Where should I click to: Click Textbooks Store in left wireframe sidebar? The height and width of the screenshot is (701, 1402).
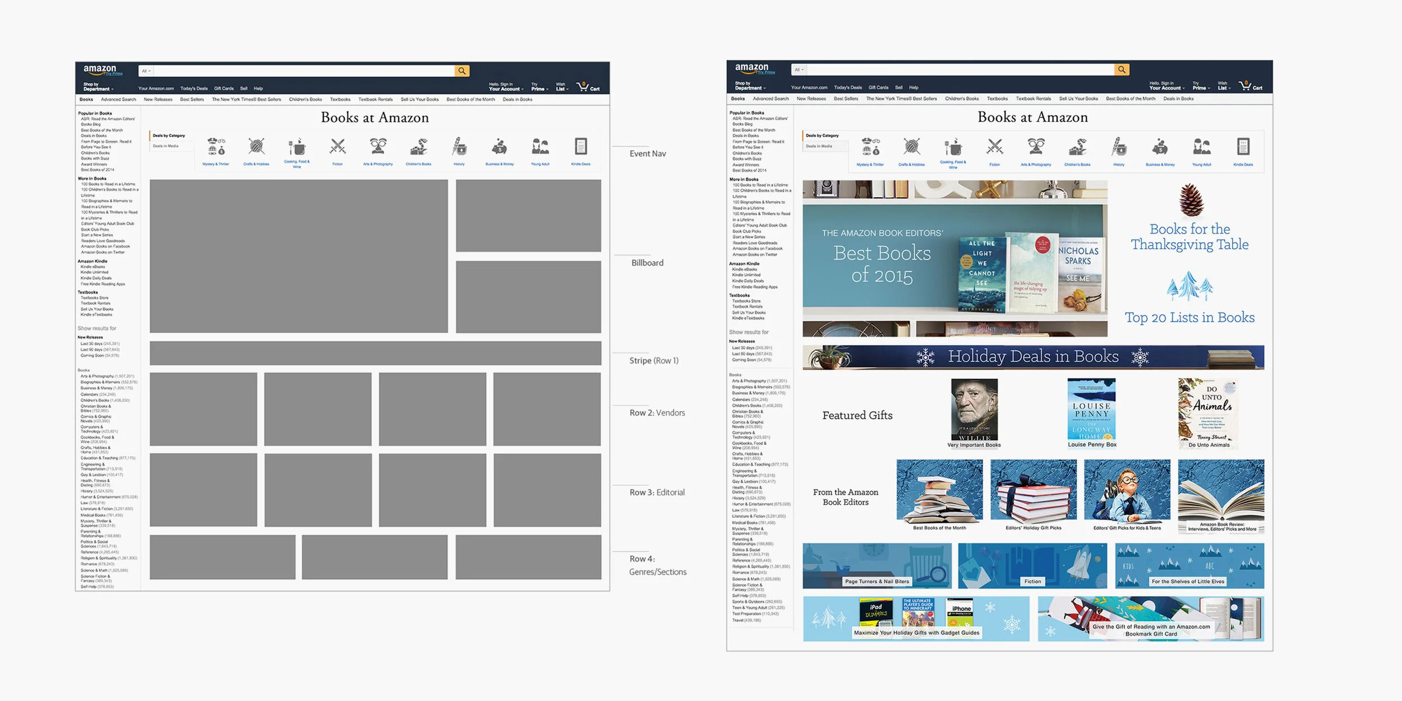(94, 298)
